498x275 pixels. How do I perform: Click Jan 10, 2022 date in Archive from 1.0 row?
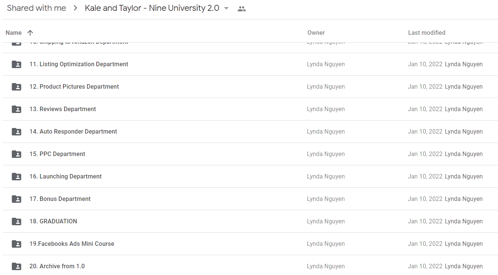click(x=425, y=266)
